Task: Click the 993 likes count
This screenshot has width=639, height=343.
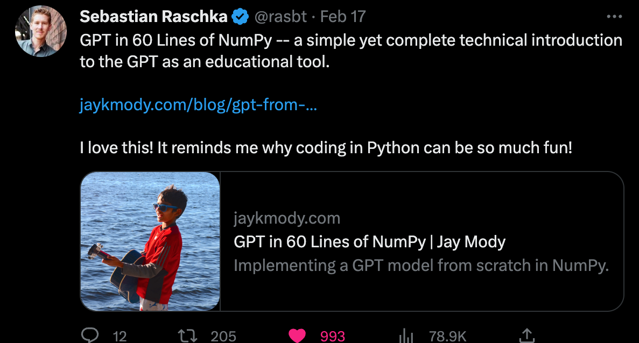Action: [333, 336]
